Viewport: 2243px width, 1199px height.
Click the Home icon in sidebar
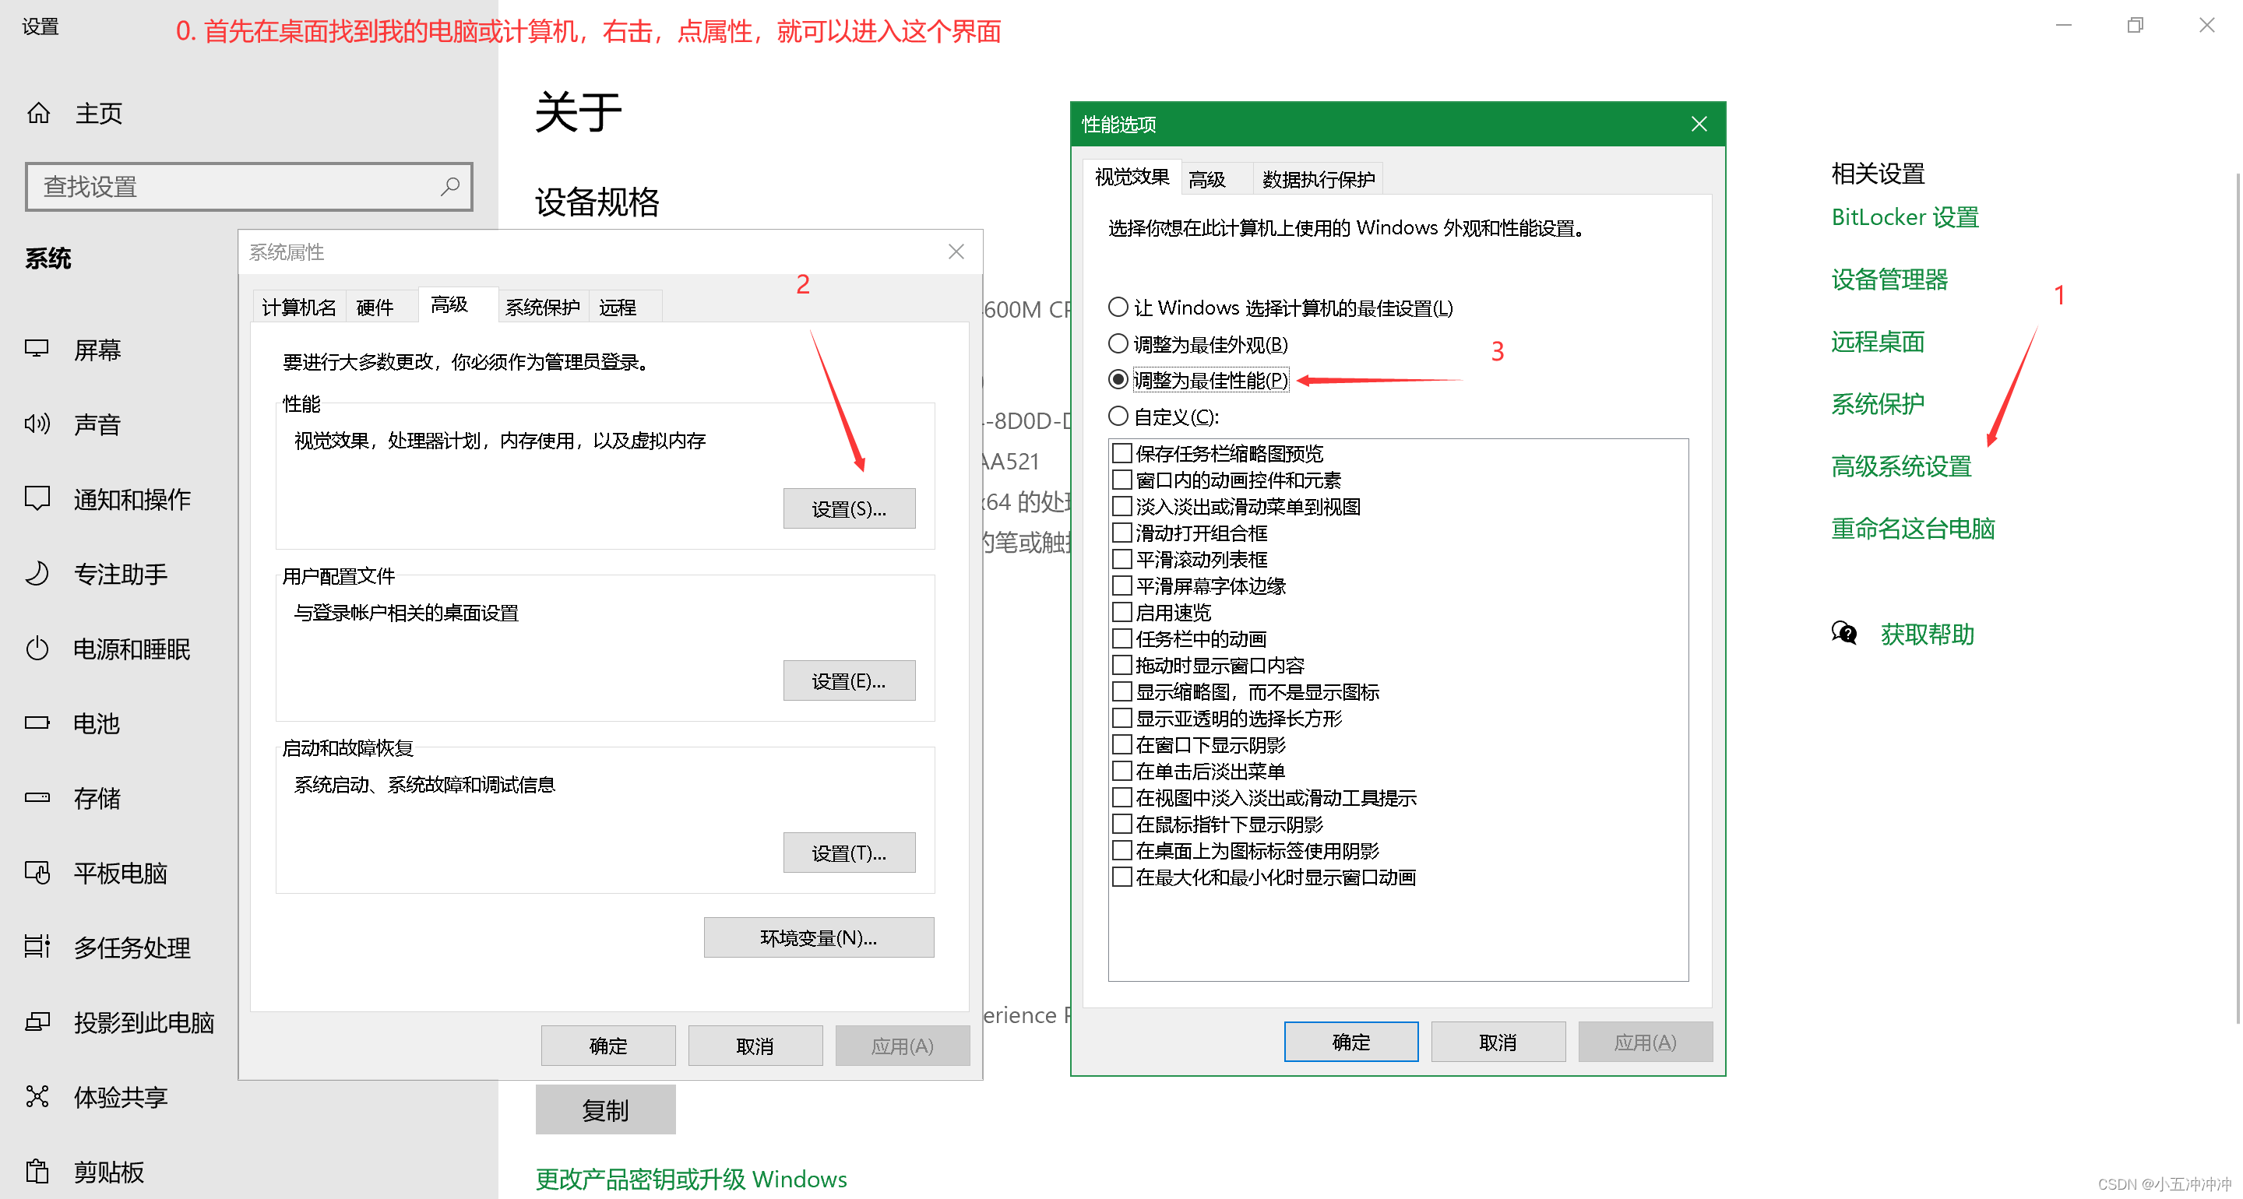(x=38, y=113)
